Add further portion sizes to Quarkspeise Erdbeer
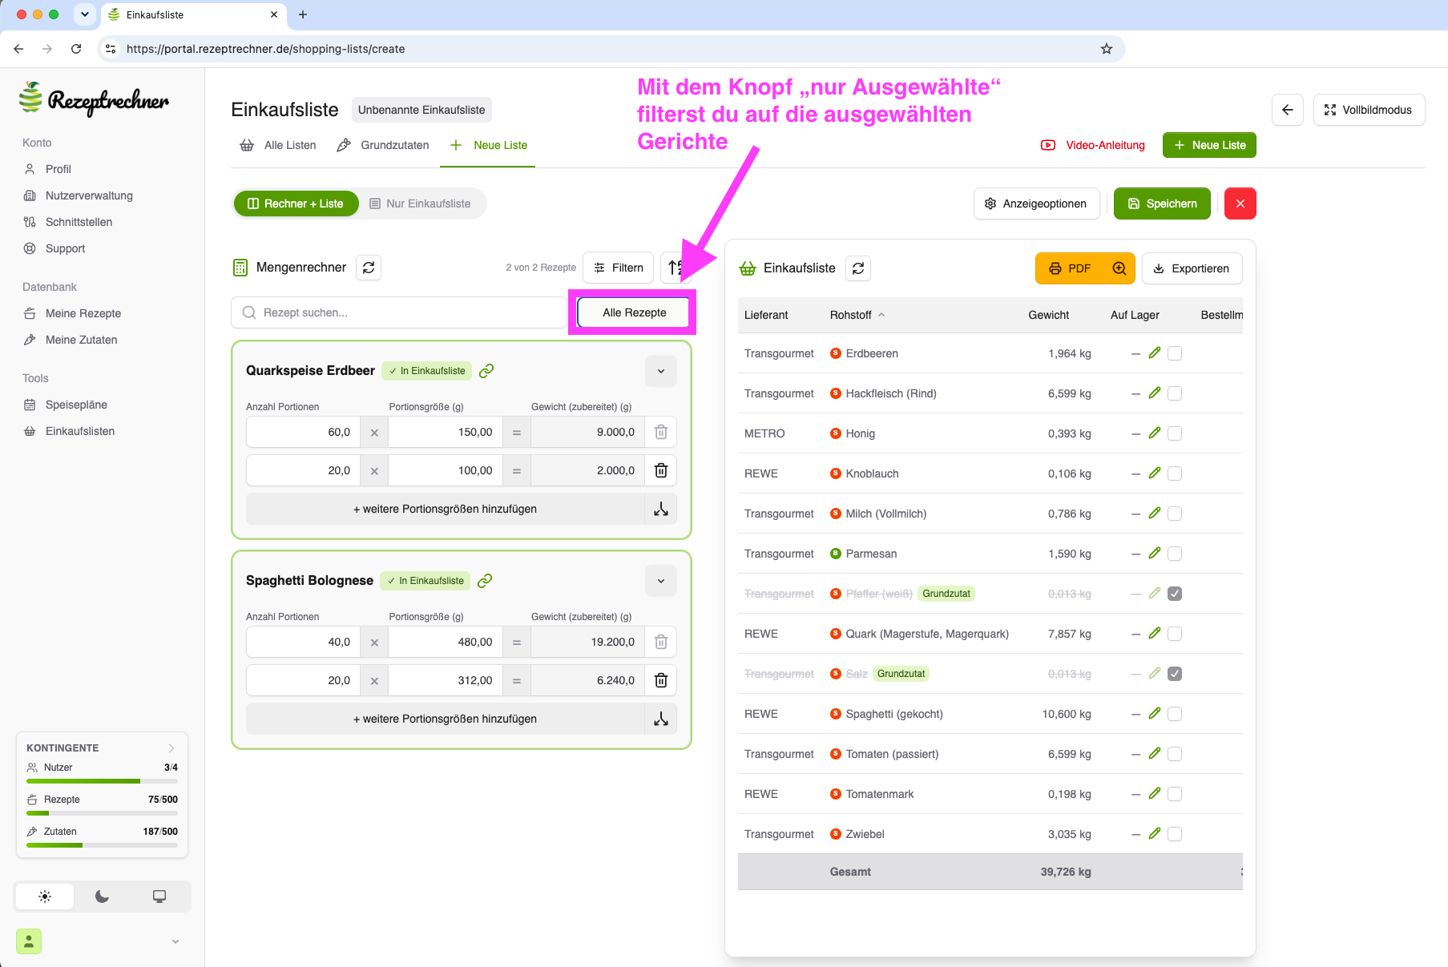The width and height of the screenshot is (1448, 967). coord(445,509)
